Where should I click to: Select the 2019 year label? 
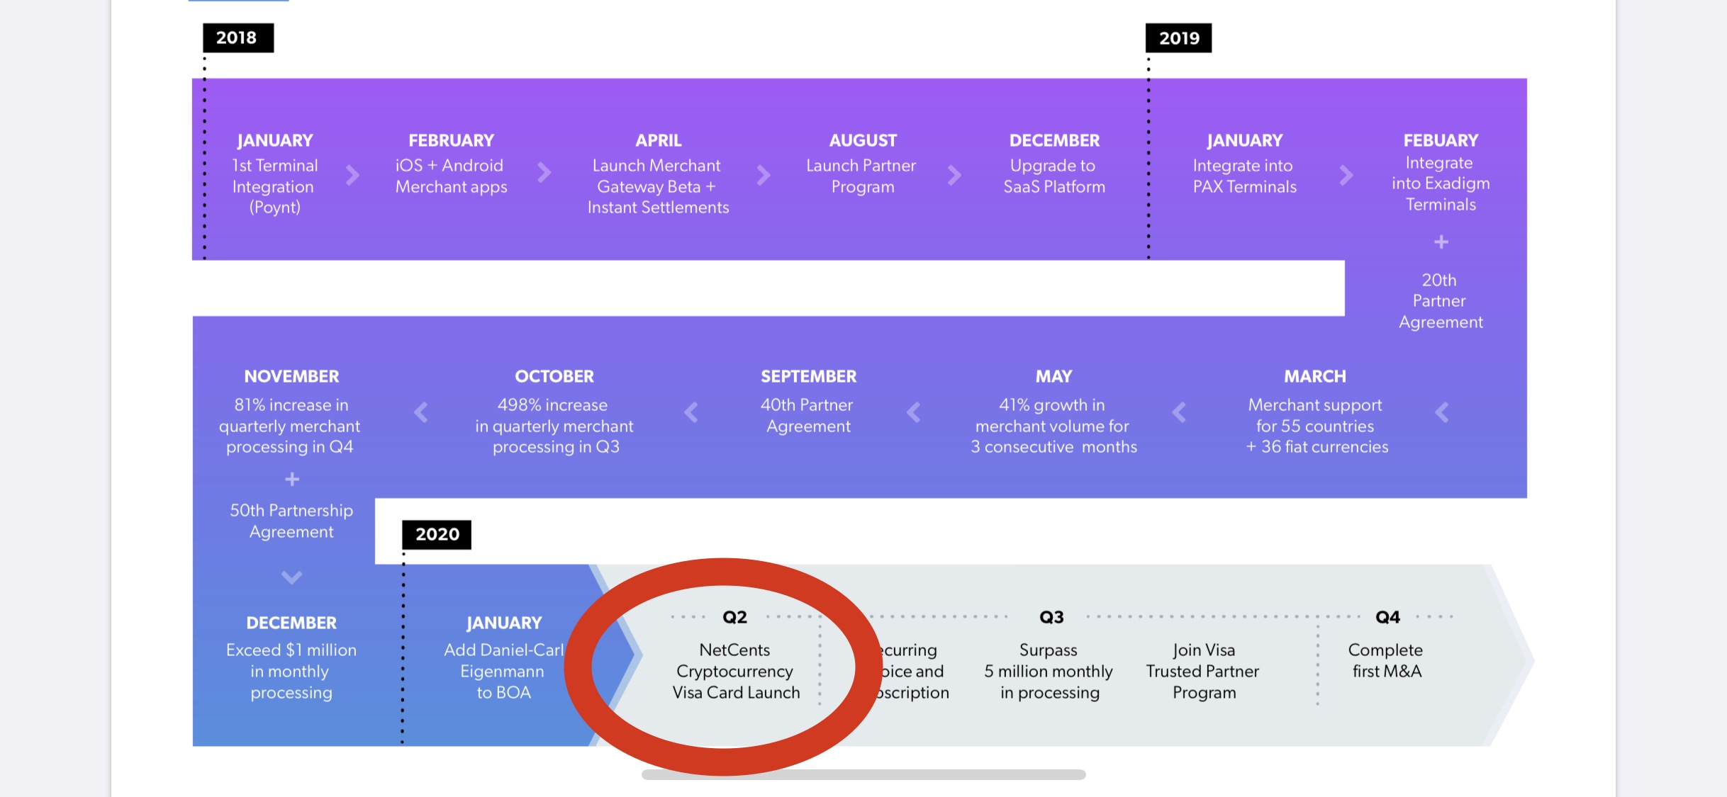(x=1178, y=38)
